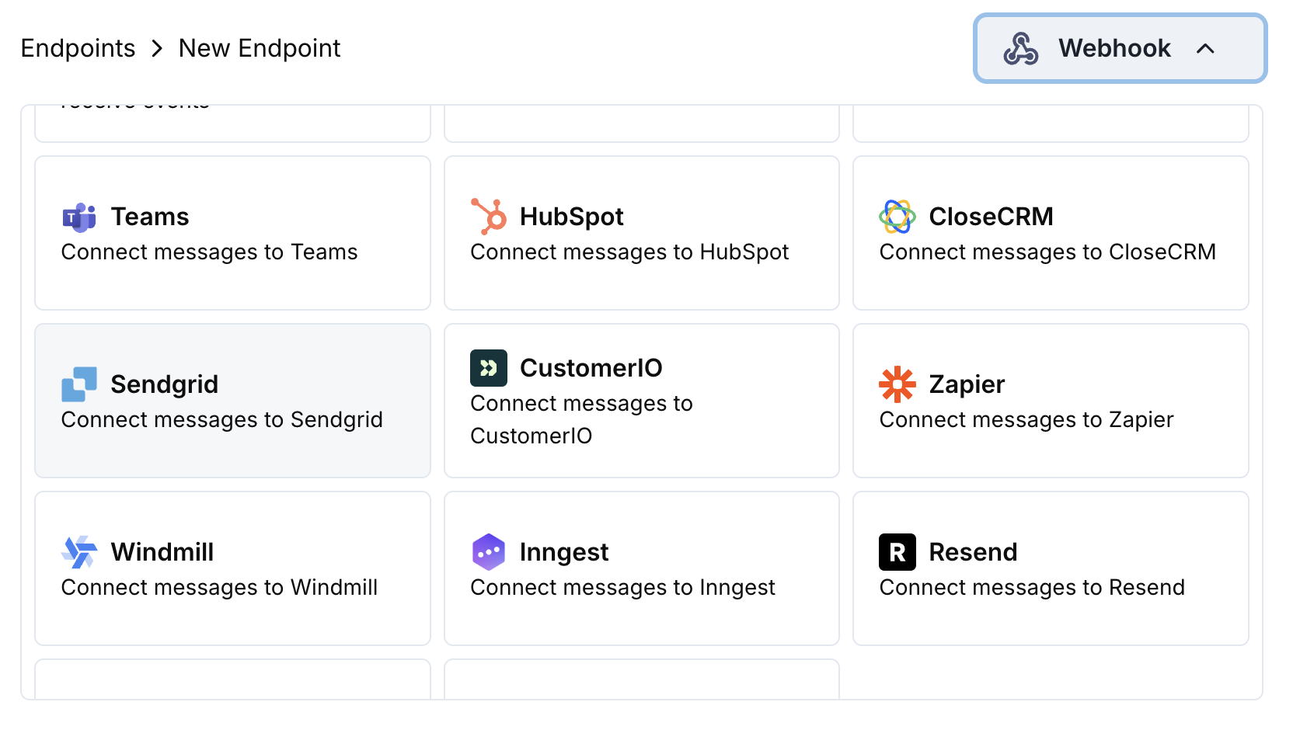Screen dimensions: 1307x733
Task: Select the Zapier destination card
Action: point(1051,401)
